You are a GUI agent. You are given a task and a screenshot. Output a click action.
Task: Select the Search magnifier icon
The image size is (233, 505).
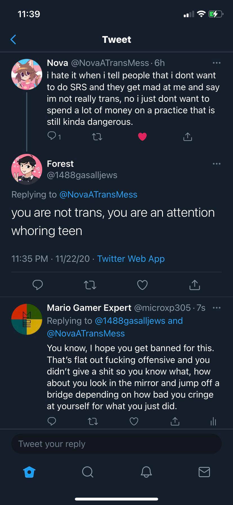87,472
